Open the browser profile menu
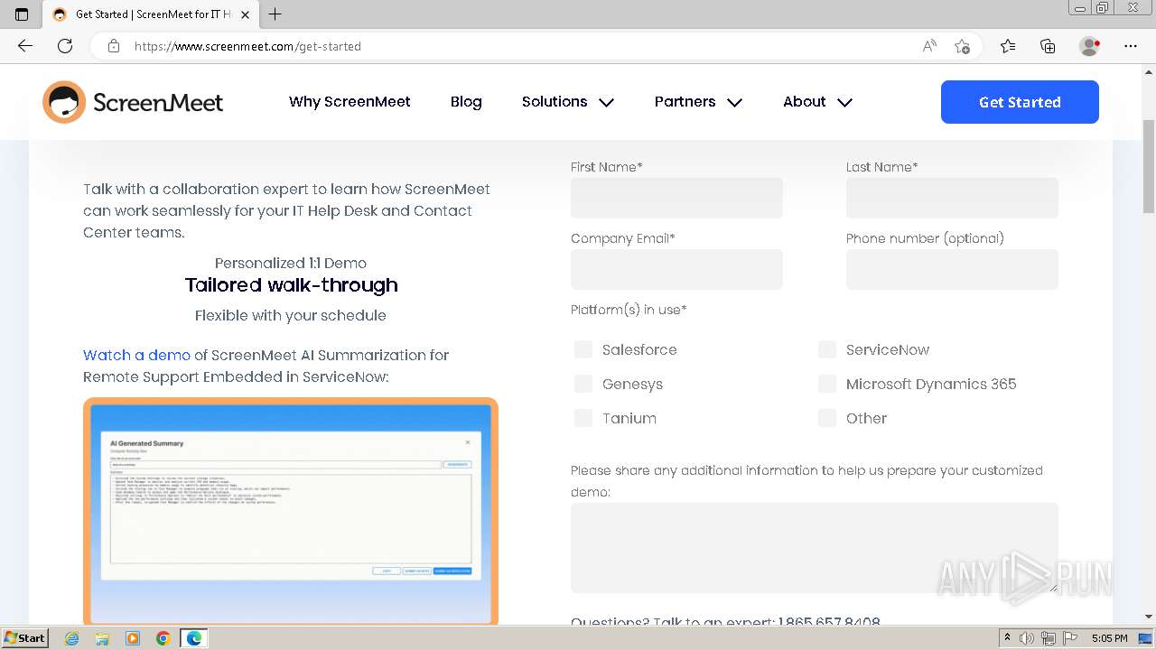This screenshot has height=650, width=1156. (x=1090, y=46)
